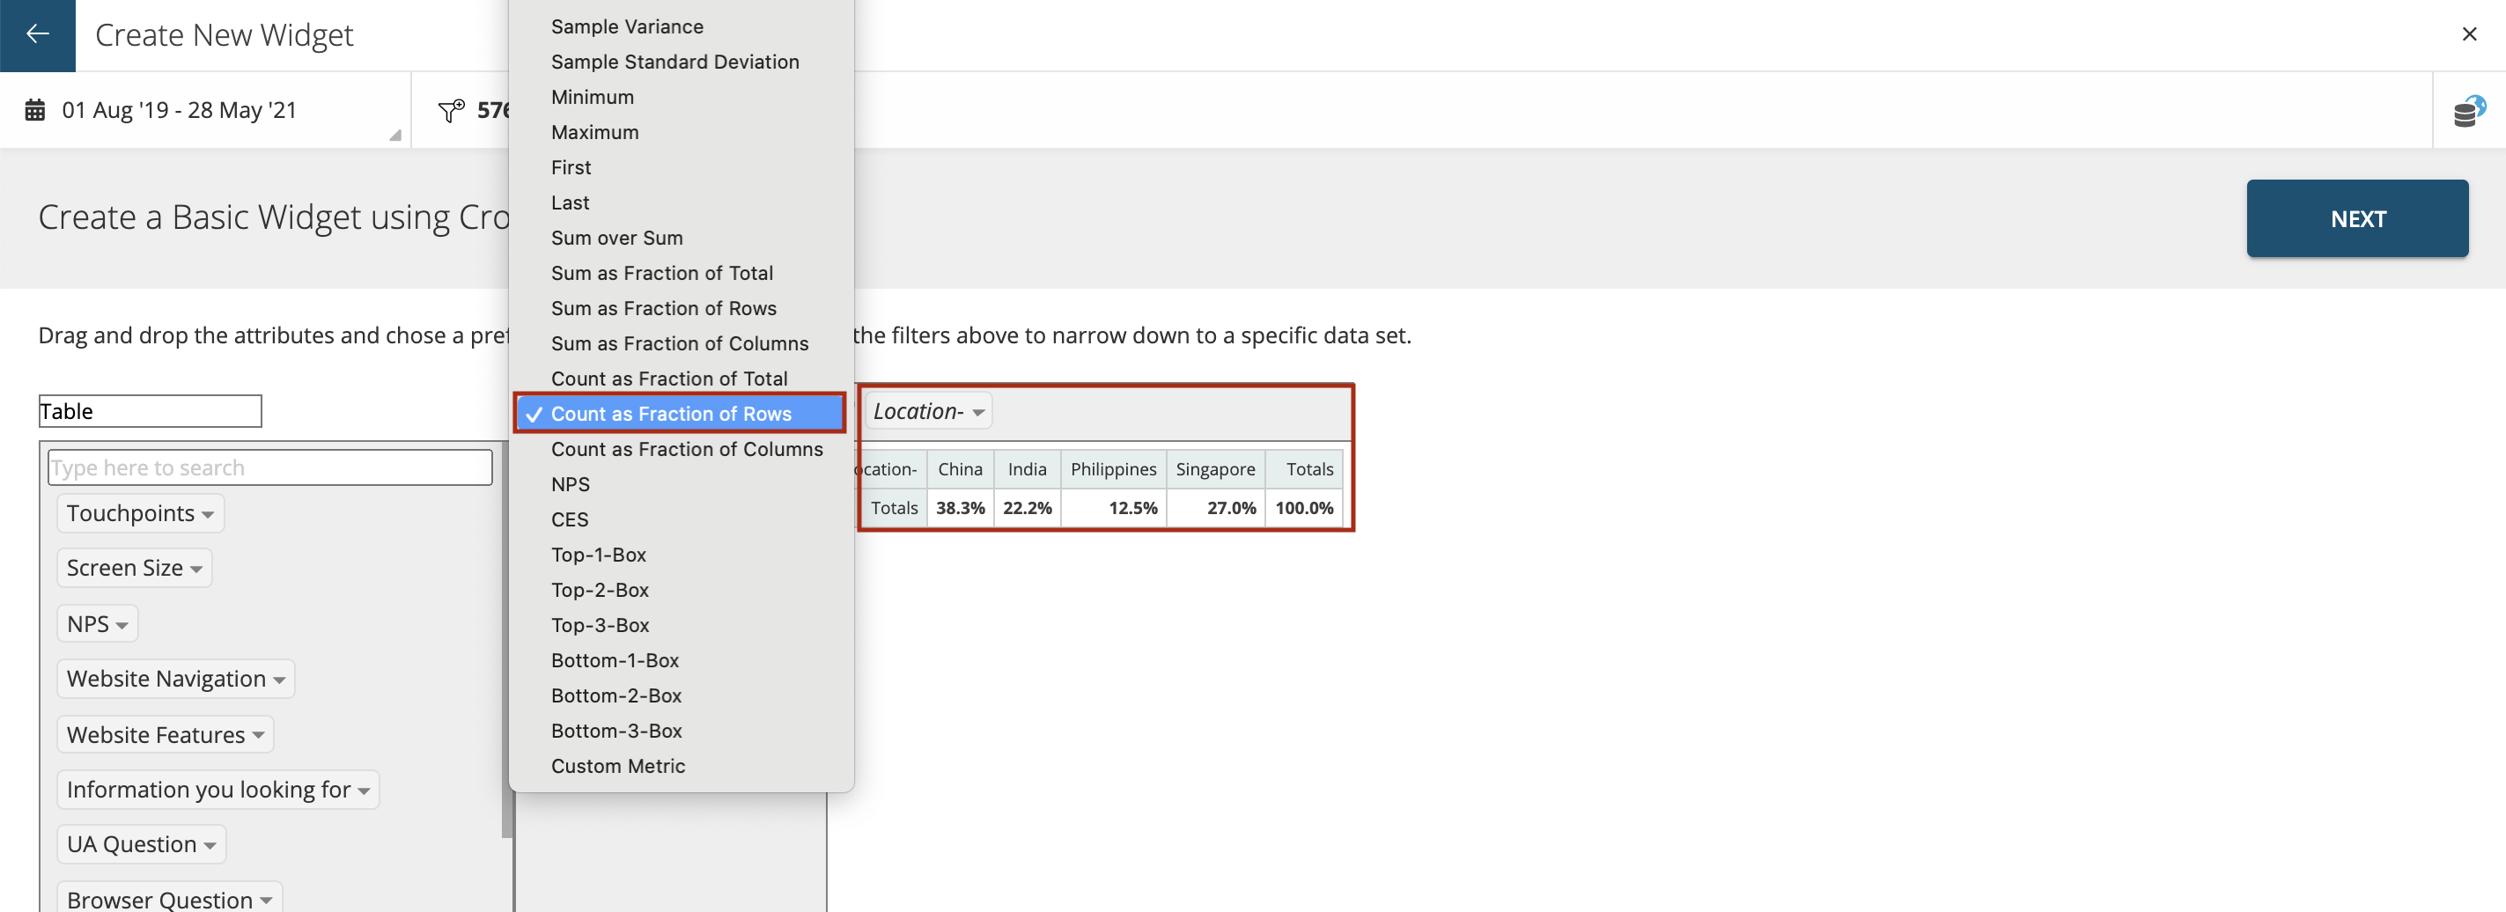Click the China column header
Viewport: 2506px width, 912px height.
(960, 469)
